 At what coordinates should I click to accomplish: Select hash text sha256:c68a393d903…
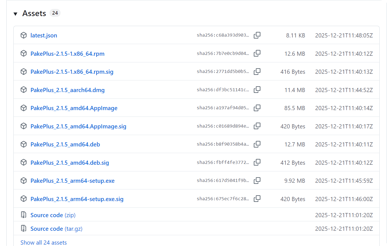pos(223,35)
